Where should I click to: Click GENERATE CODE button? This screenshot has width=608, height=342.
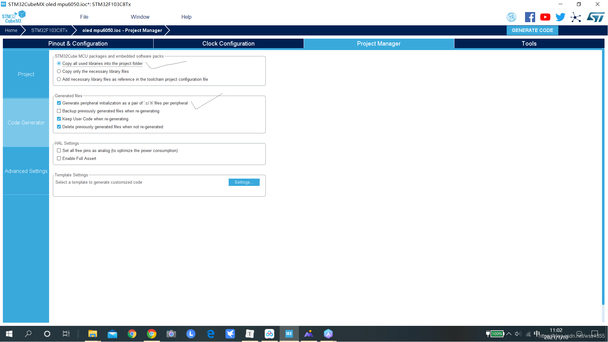click(532, 30)
